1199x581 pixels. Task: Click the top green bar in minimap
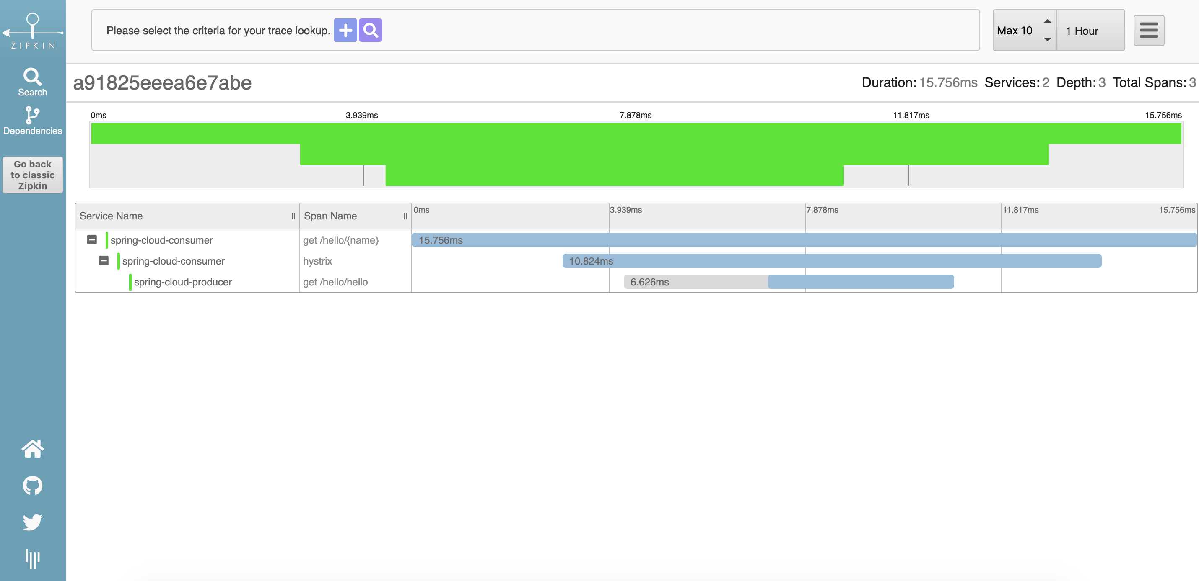636,134
